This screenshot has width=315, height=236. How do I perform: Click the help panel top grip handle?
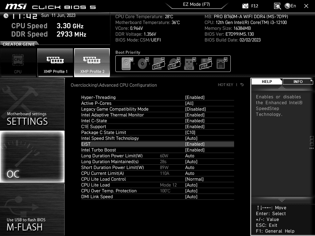tap(282, 87)
